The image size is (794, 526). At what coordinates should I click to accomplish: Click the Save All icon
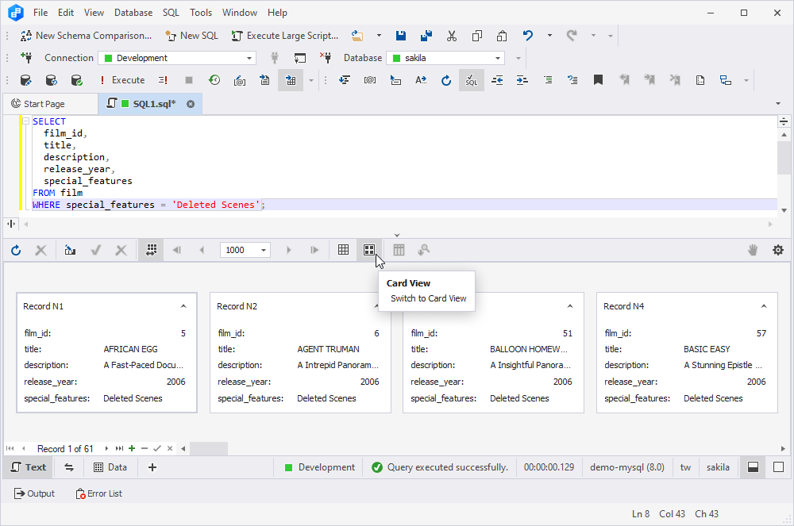point(426,36)
